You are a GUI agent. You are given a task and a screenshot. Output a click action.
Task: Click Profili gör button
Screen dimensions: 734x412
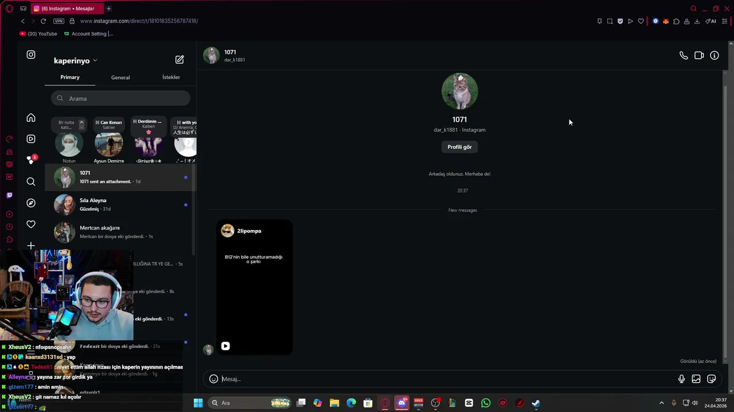460,147
